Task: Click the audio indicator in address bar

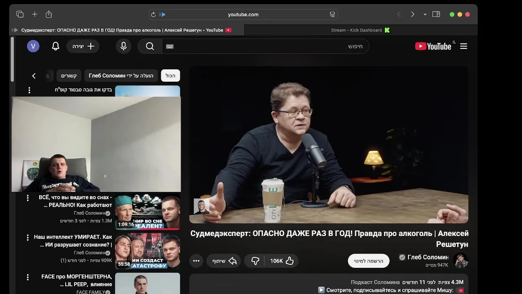Action: [162, 15]
